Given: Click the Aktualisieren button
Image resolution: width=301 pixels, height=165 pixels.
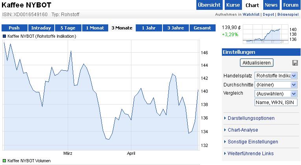Looking at the screenshot, I should tap(256, 63).
